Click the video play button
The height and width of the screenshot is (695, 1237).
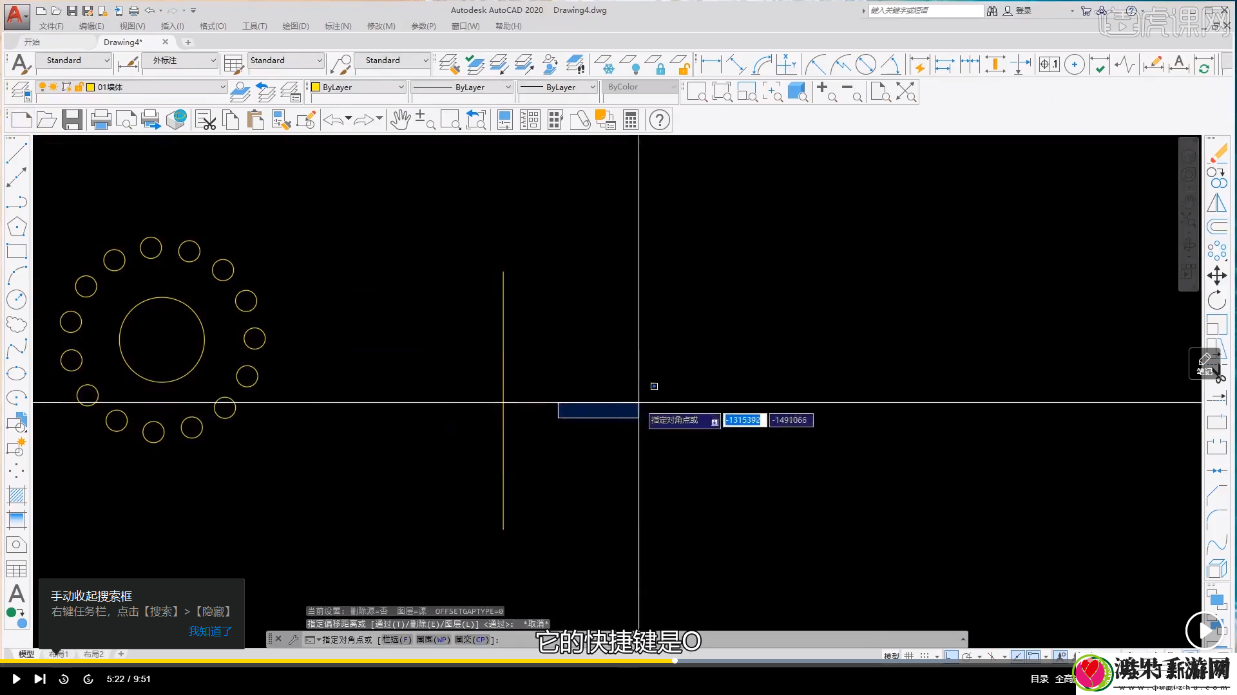coord(16,679)
